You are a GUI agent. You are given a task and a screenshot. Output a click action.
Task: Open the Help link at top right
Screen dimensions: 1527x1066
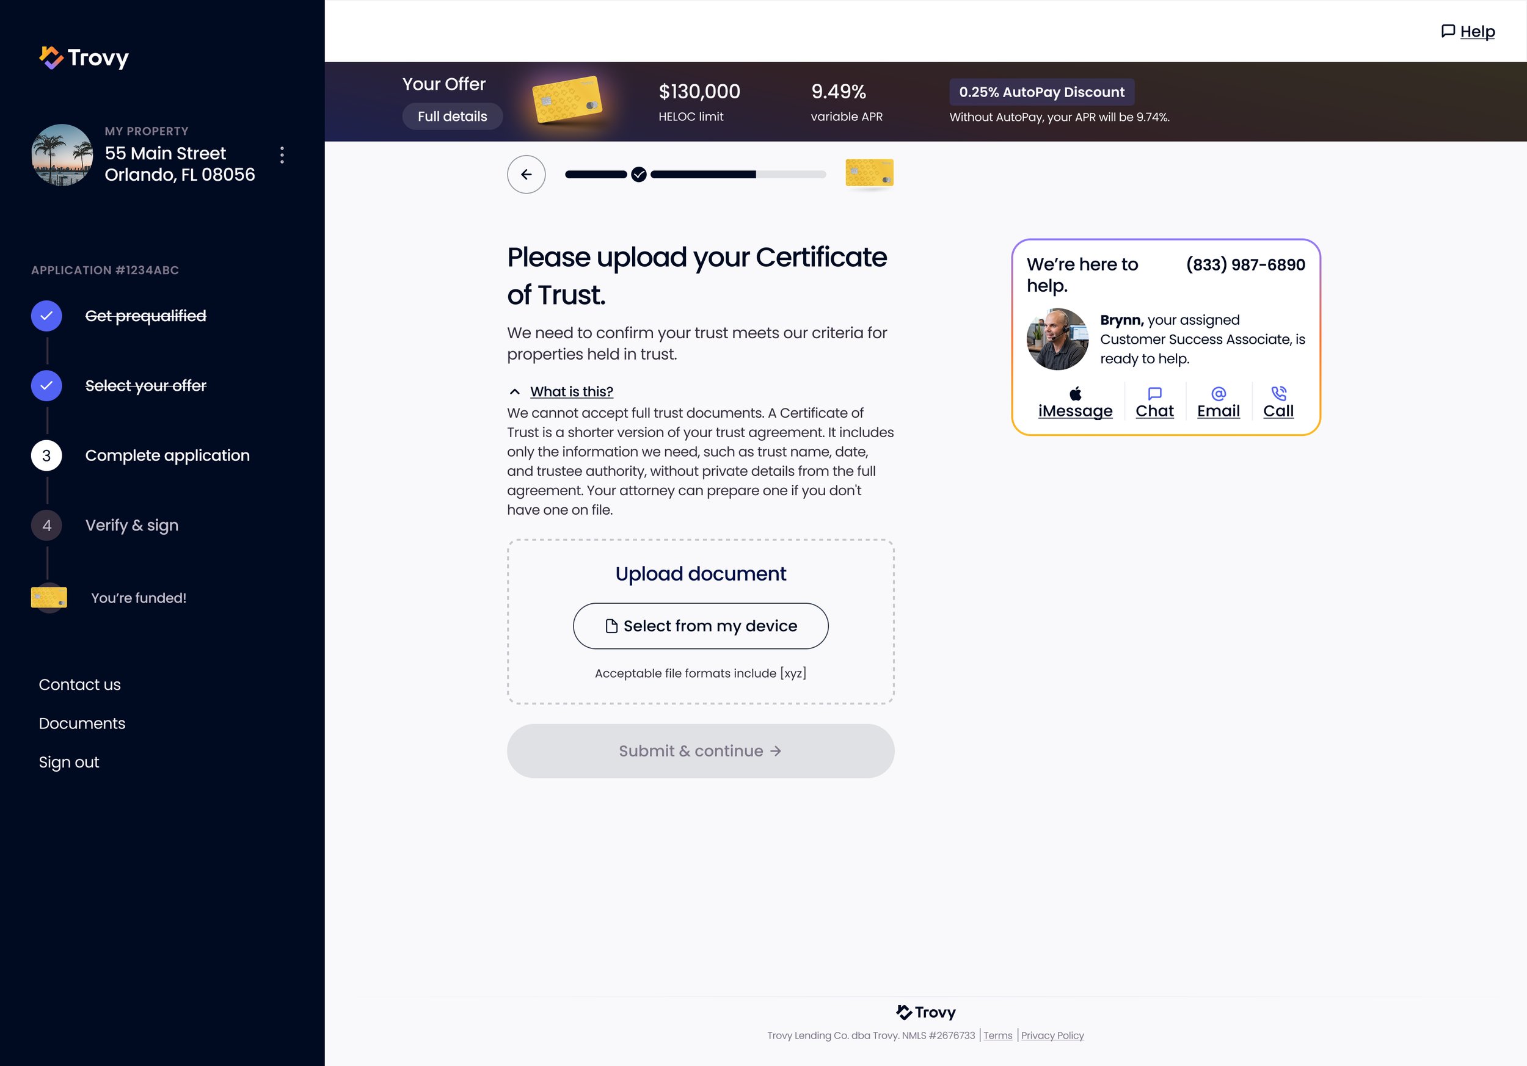pyautogui.click(x=1477, y=31)
